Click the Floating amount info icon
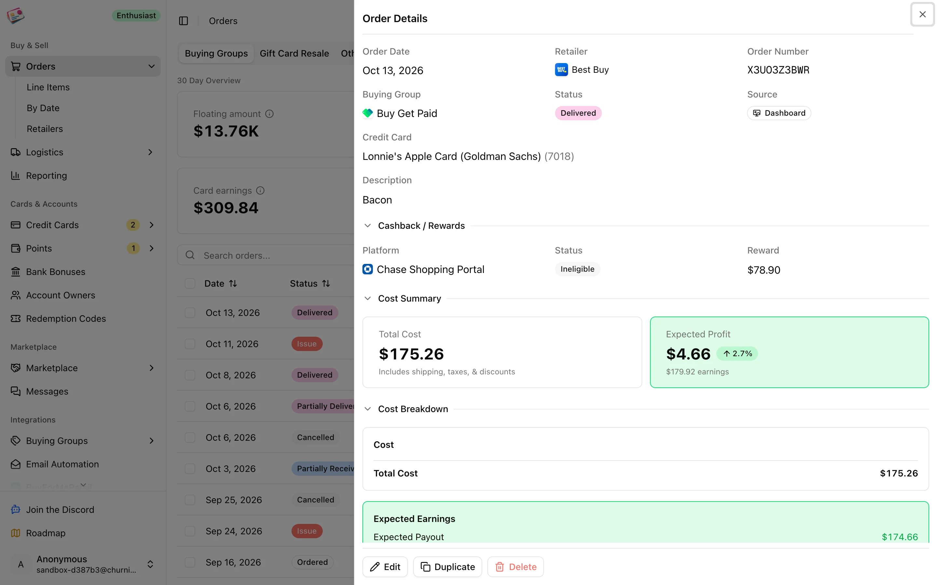The image size is (937, 585). [x=269, y=114]
